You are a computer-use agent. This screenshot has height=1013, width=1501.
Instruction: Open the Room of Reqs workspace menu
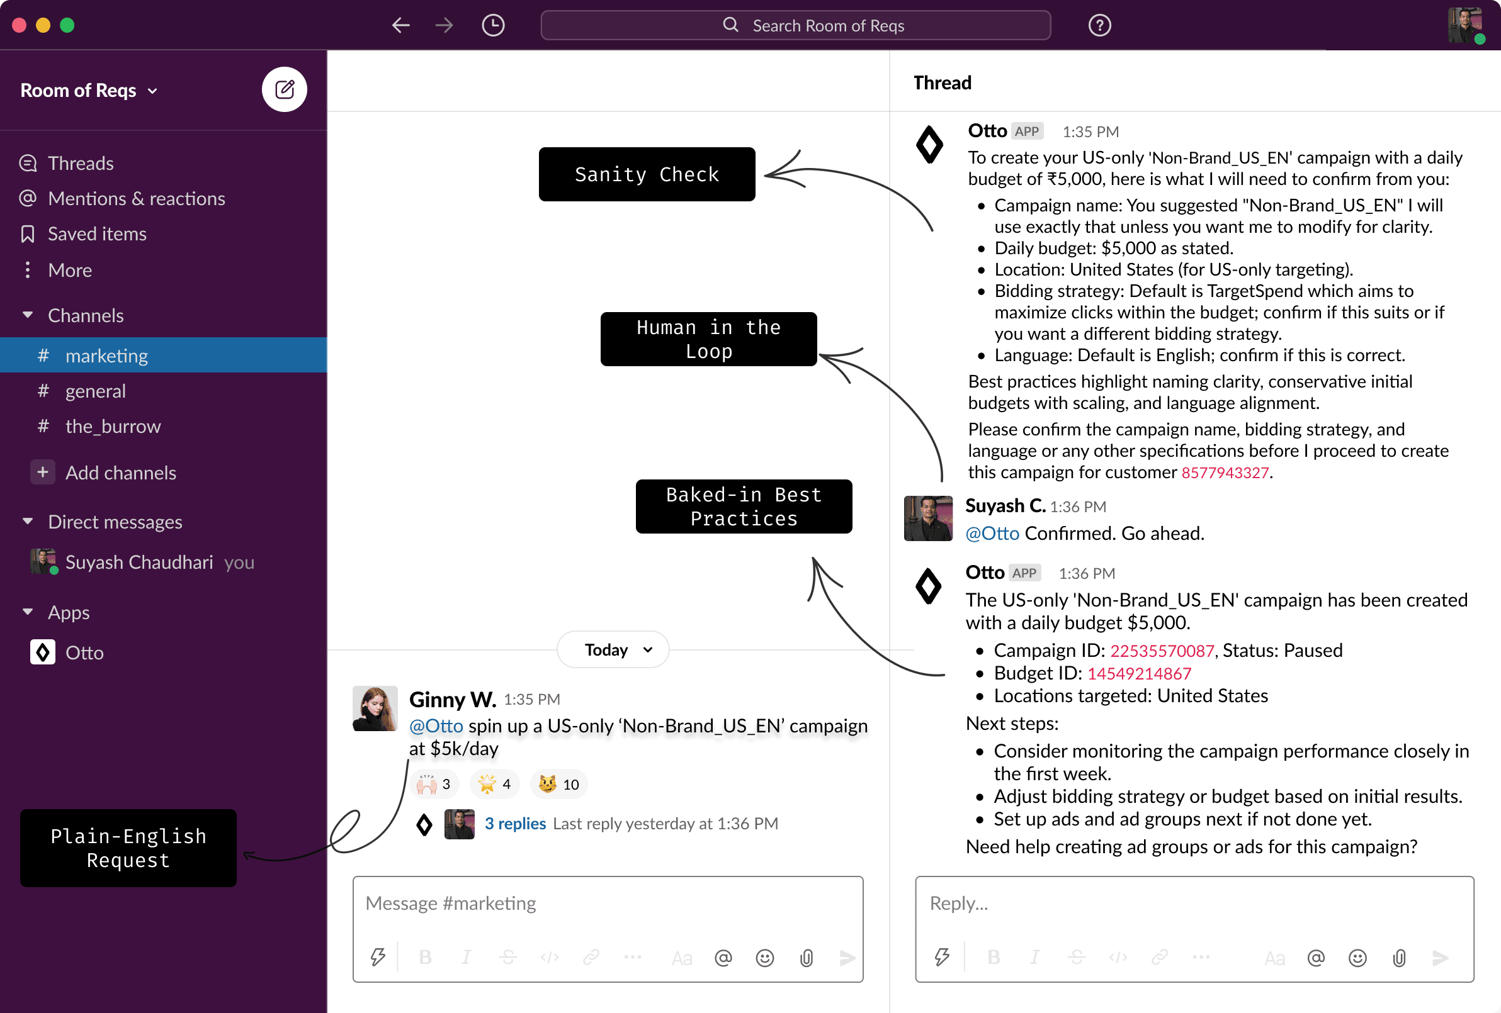pos(89,91)
